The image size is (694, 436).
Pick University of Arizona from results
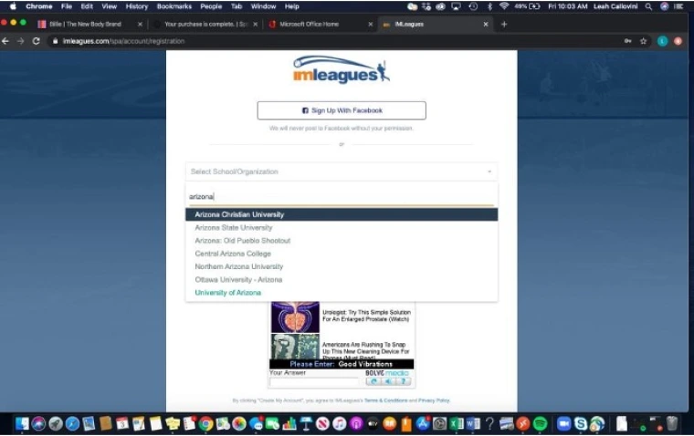pos(342,293)
